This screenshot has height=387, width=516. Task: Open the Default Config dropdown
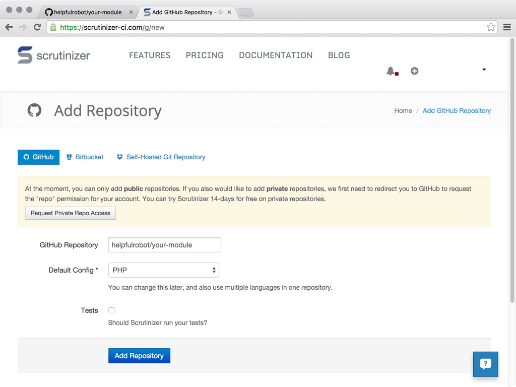pyautogui.click(x=164, y=270)
